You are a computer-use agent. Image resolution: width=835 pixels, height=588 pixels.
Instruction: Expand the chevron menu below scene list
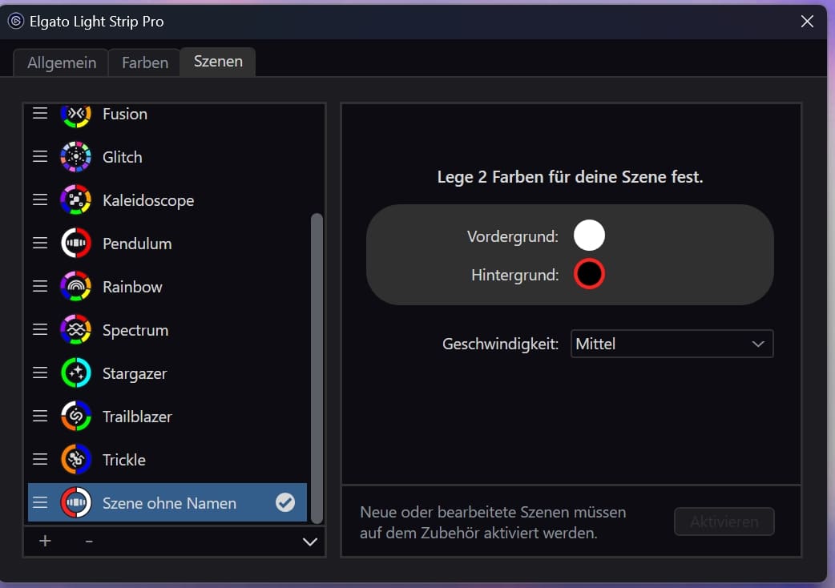point(310,542)
